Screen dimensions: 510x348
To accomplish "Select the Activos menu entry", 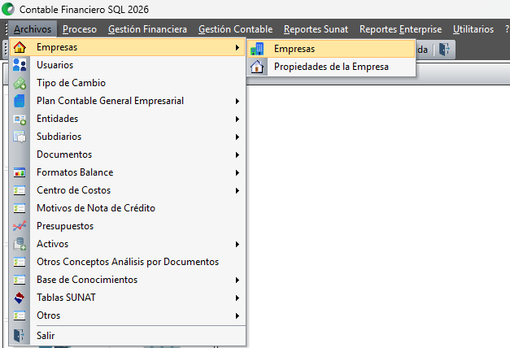I will [x=128, y=244].
